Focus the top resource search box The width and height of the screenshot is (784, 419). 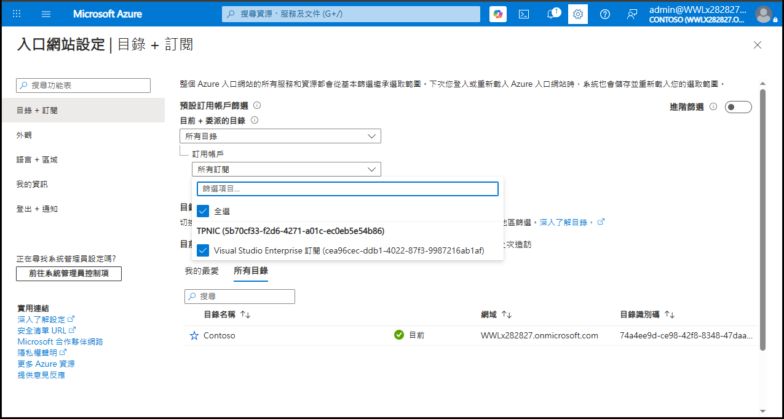[x=351, y=14]
